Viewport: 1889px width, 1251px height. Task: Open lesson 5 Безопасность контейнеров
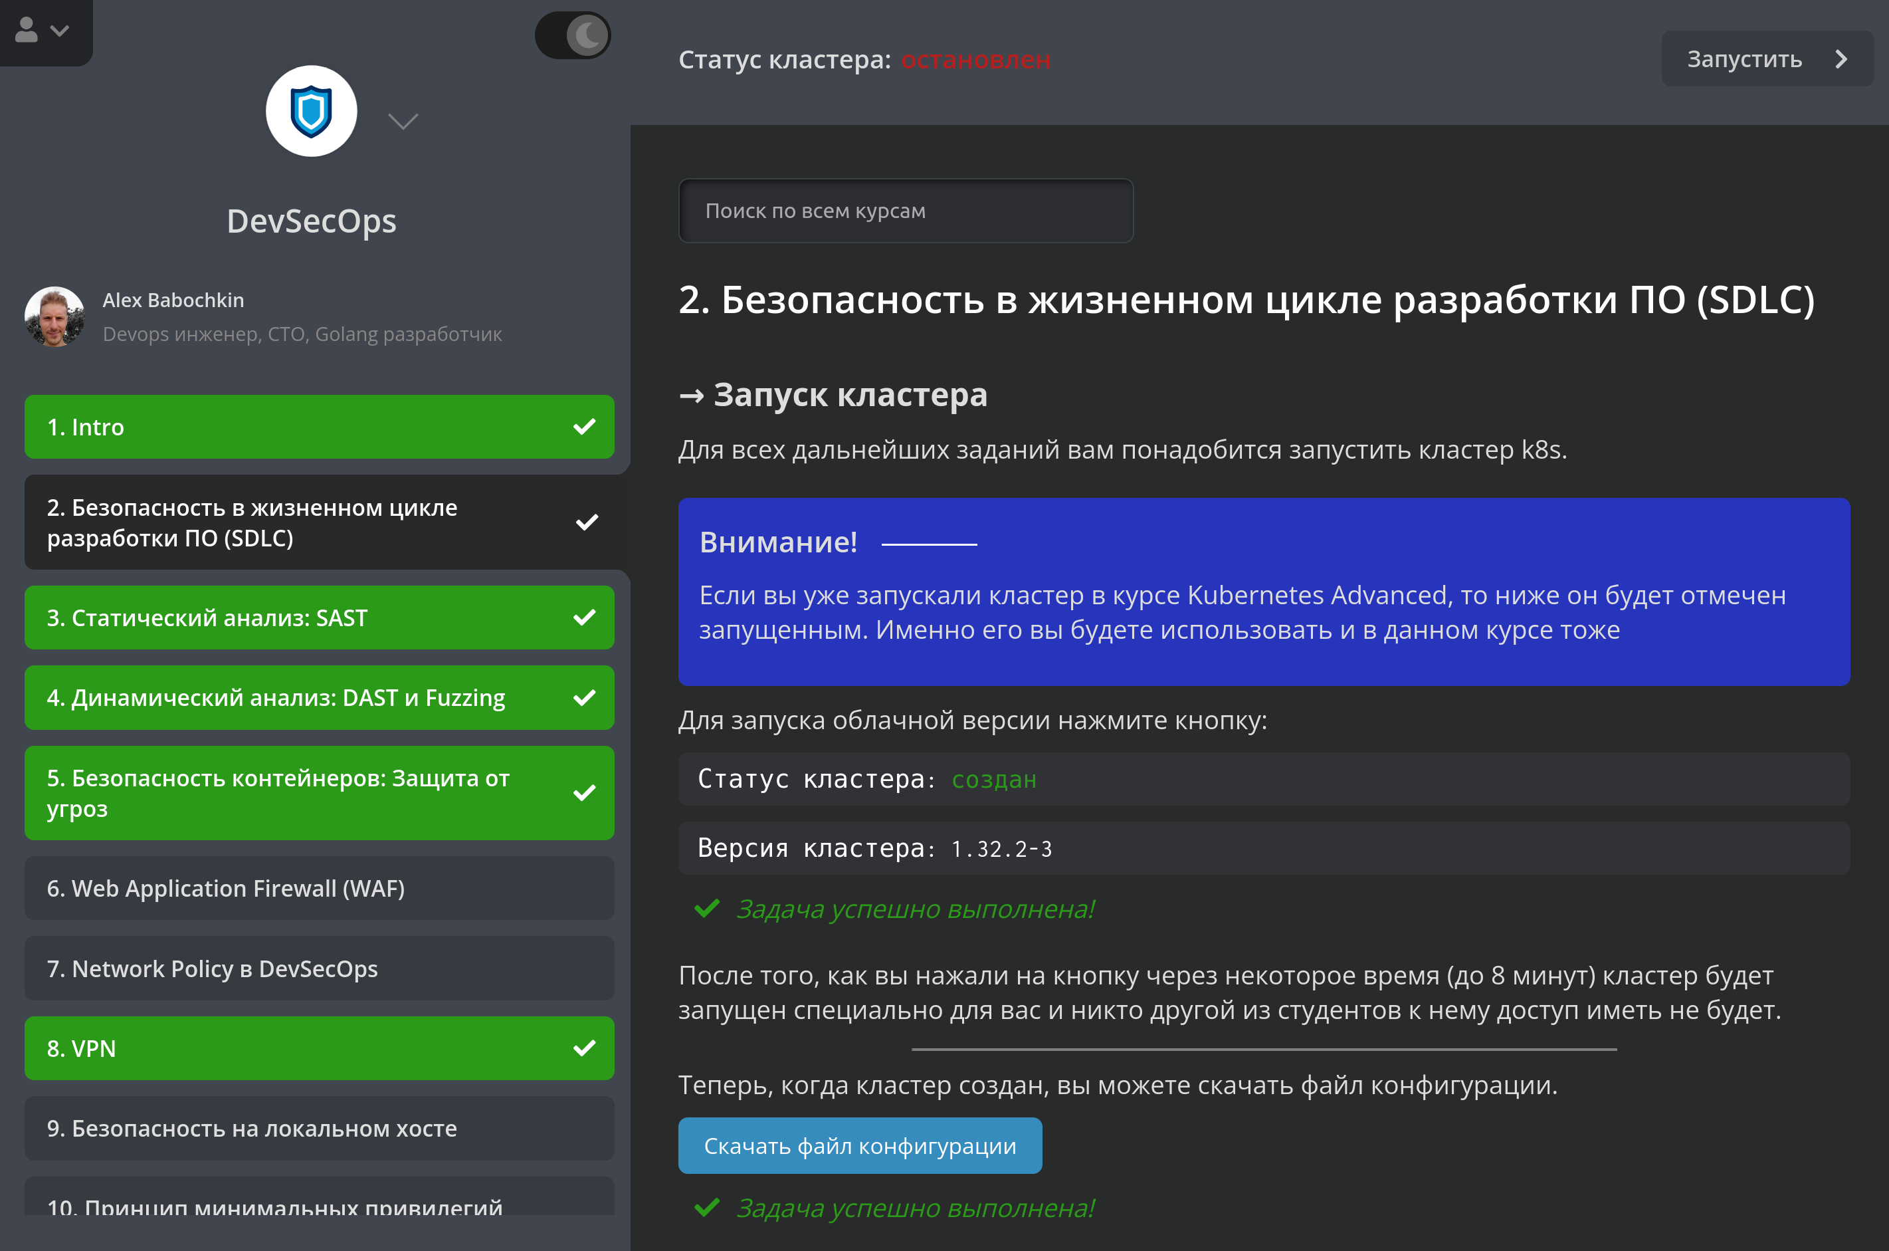coord(319,793)
